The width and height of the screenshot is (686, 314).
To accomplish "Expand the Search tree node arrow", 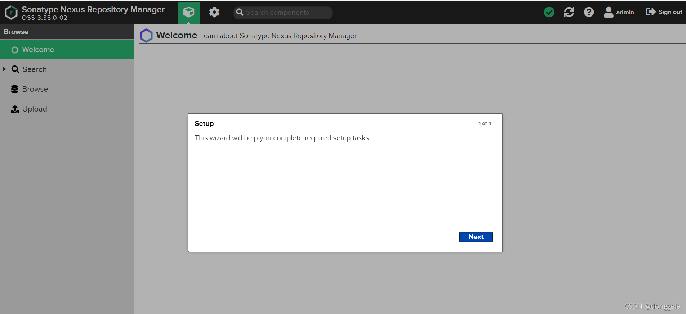I will click(5, 69).
